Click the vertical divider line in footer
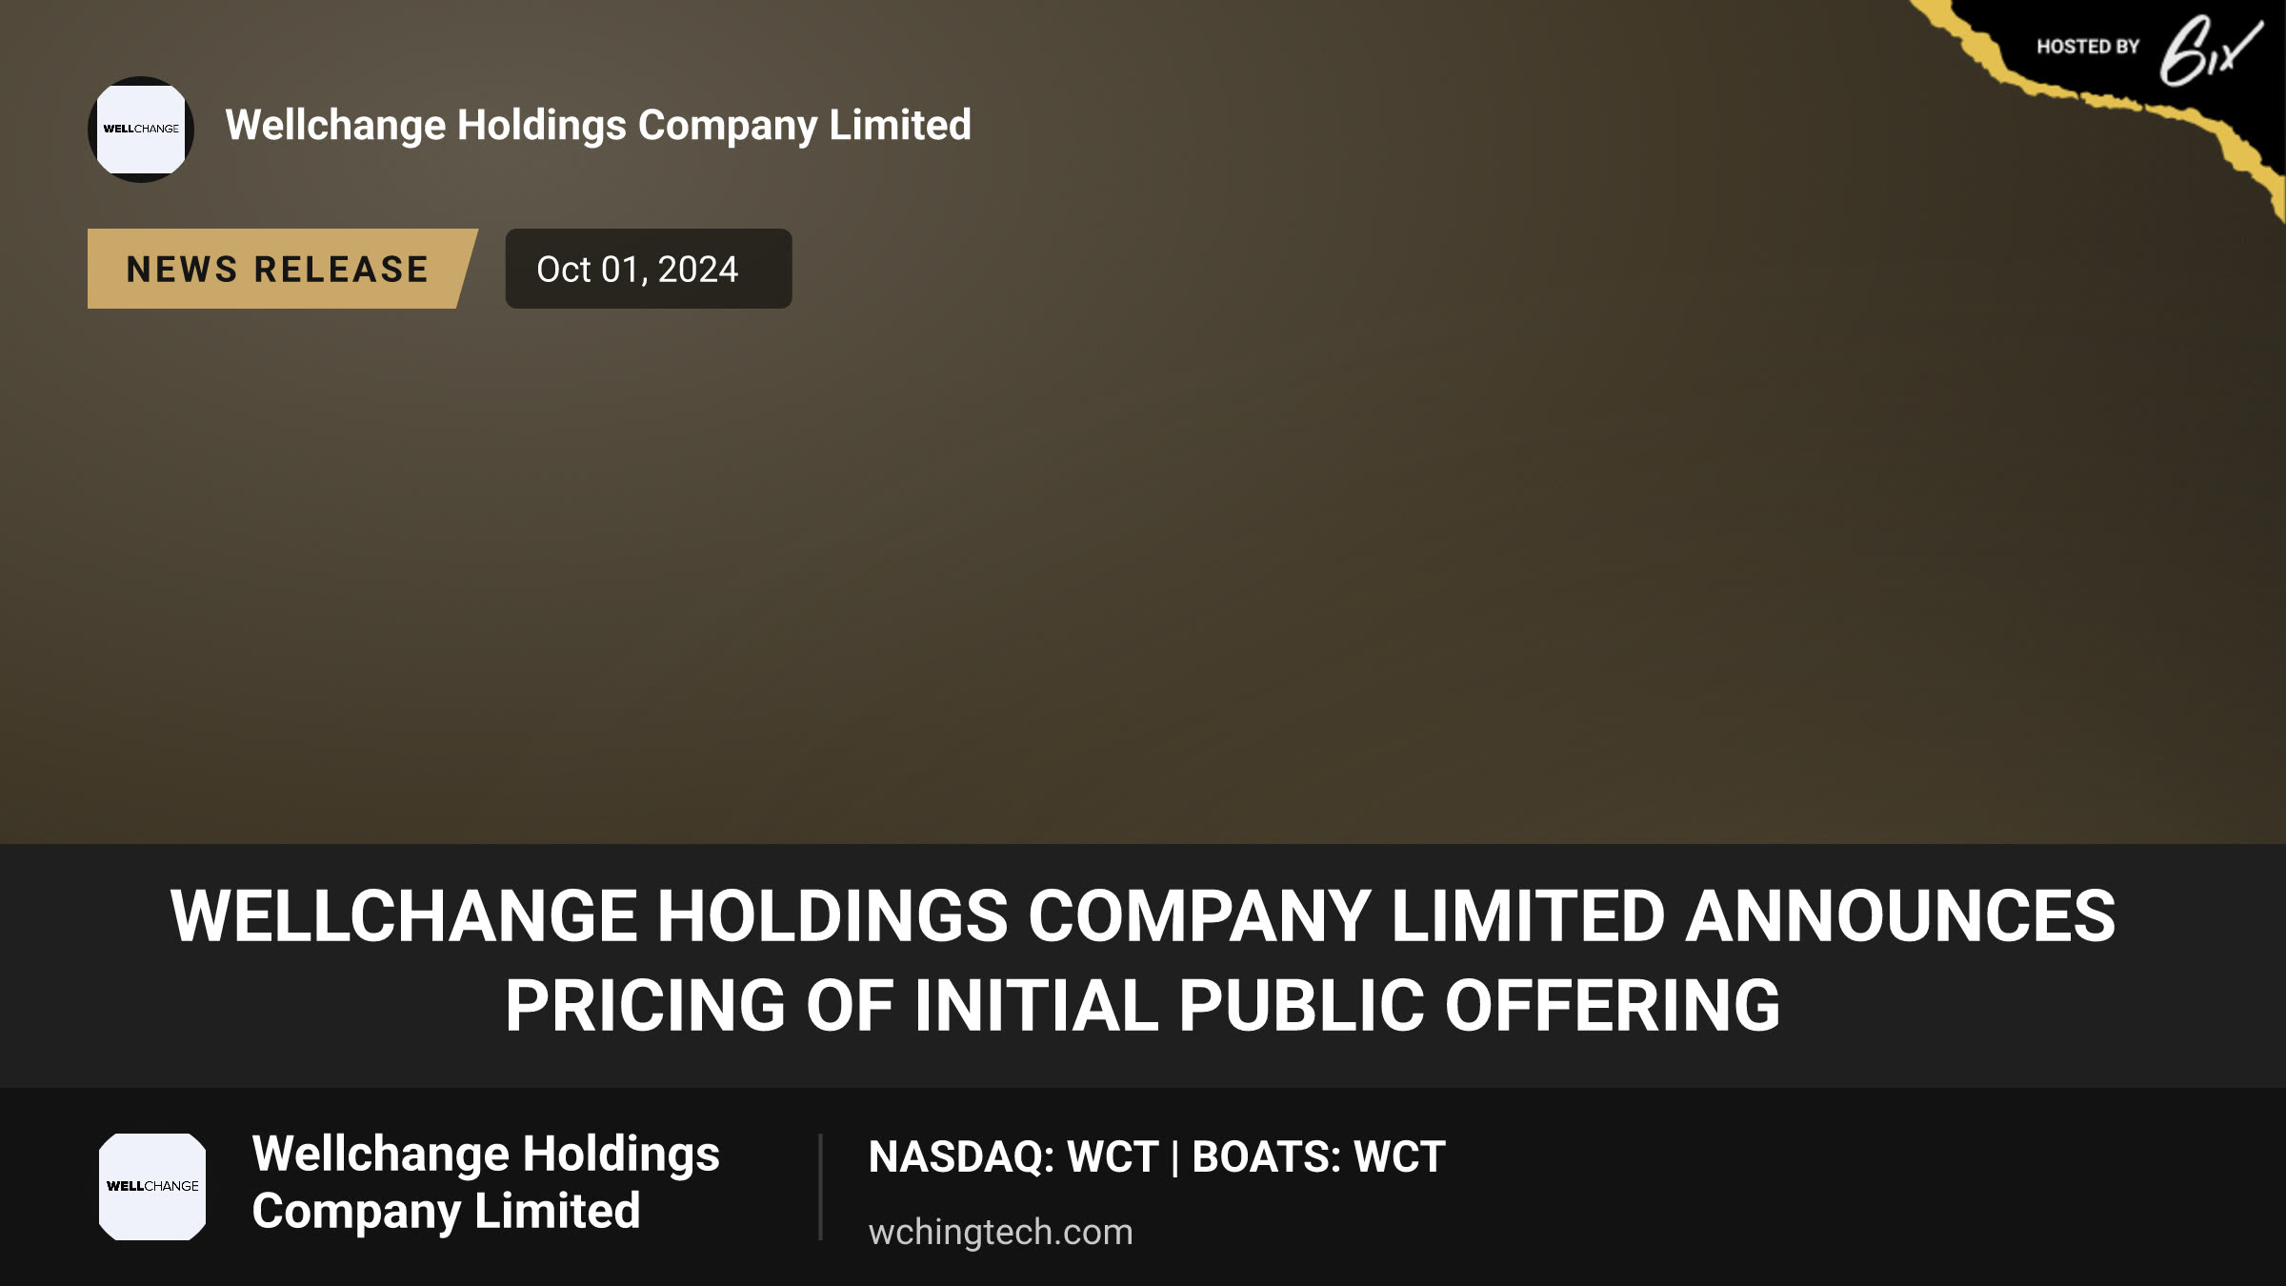The height and width of the screenshot is (1286, 2286). pos(820,1187)
